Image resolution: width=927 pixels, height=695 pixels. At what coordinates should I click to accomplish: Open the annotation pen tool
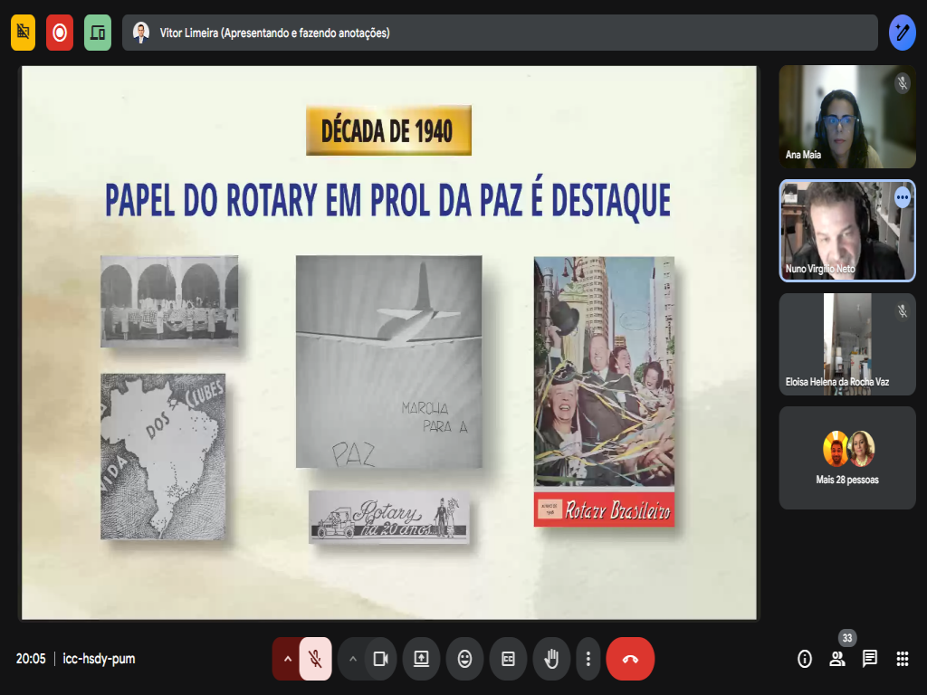(902, 33)
